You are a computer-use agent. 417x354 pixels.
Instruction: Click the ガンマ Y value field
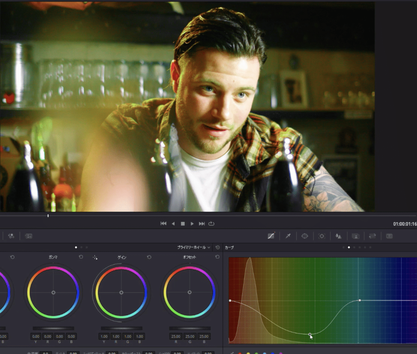point(36,336)
